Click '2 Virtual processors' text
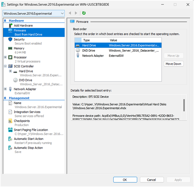Screen dimensions: 194x187 click(x=28, y=62)
